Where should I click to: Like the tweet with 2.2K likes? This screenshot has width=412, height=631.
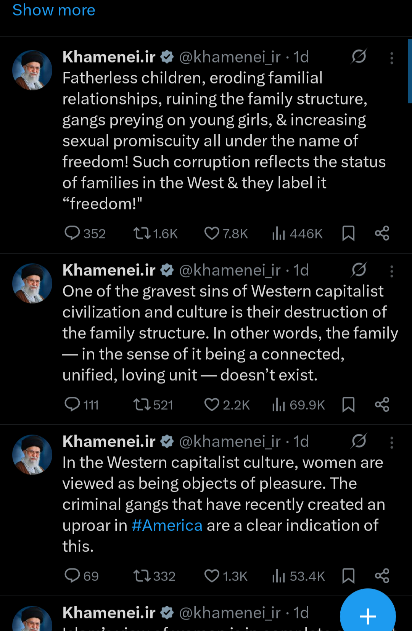click(x=212, y=404)
